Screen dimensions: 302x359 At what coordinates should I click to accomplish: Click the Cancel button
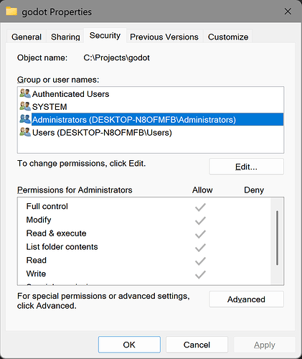(x=197, y=345)
